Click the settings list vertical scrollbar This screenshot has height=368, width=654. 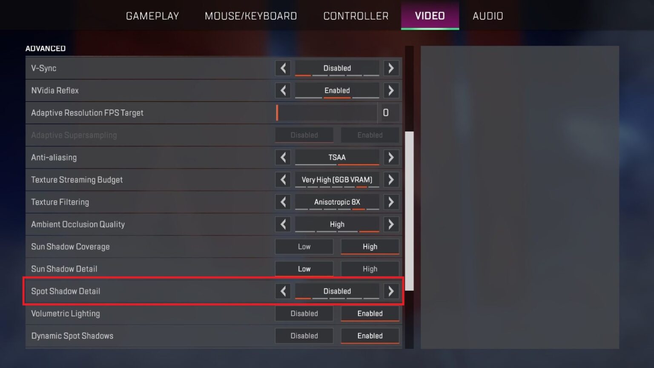tap(409, 211)
